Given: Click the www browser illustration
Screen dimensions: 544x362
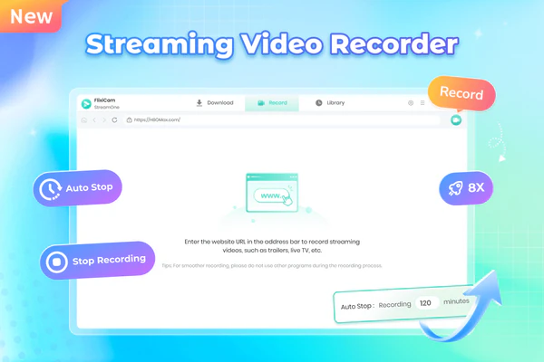Looking at the screenshot, I should (272, 193).
